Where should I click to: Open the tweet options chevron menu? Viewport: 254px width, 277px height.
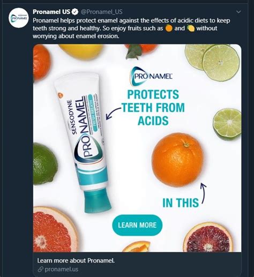click(x=238, y=12)
